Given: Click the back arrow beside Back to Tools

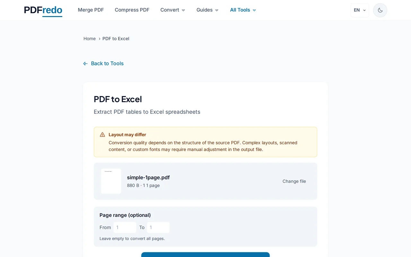Looking at the screenshot, I should click(85, 63).
